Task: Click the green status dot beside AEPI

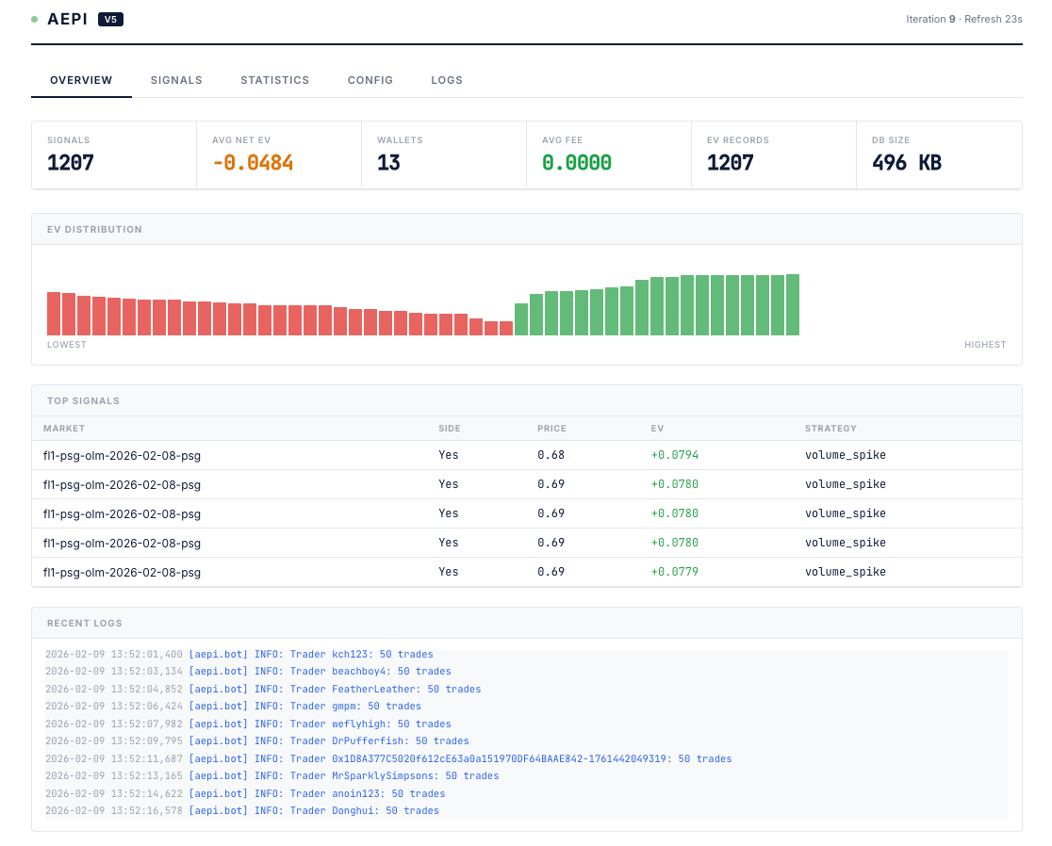Action: point(34,20)
